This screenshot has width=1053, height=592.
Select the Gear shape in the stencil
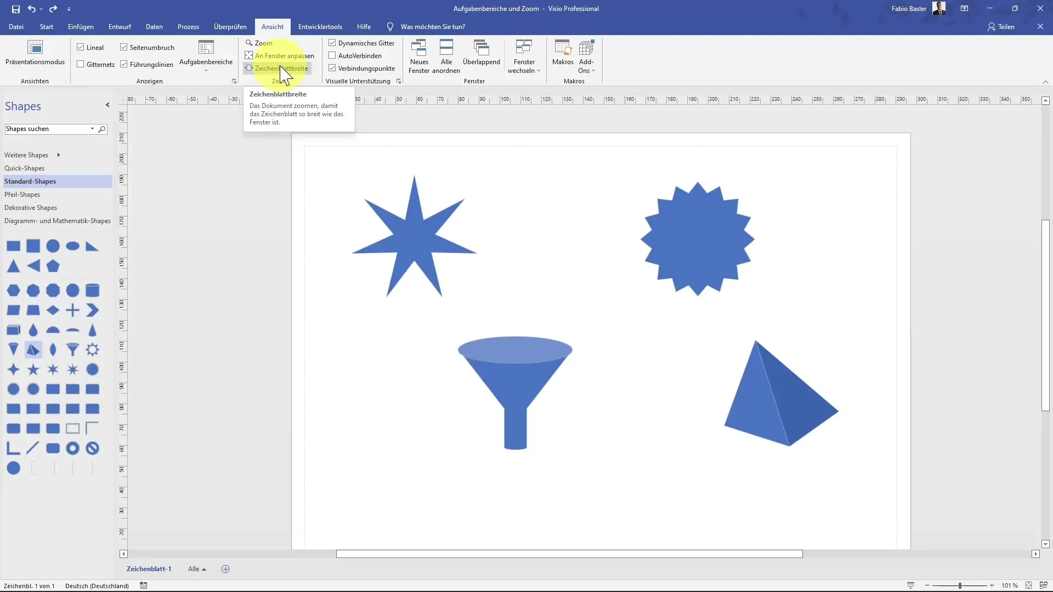[93, 350]
